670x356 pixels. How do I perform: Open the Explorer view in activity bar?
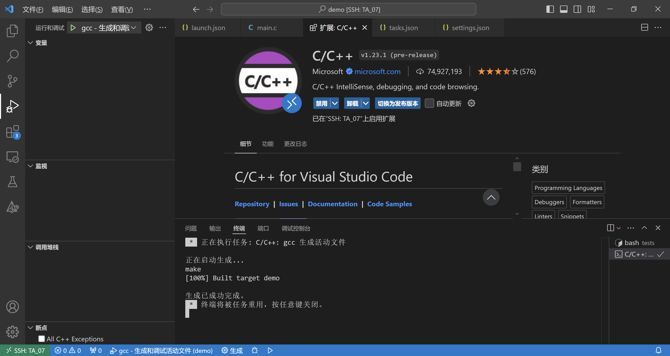(x=12, y=31)
